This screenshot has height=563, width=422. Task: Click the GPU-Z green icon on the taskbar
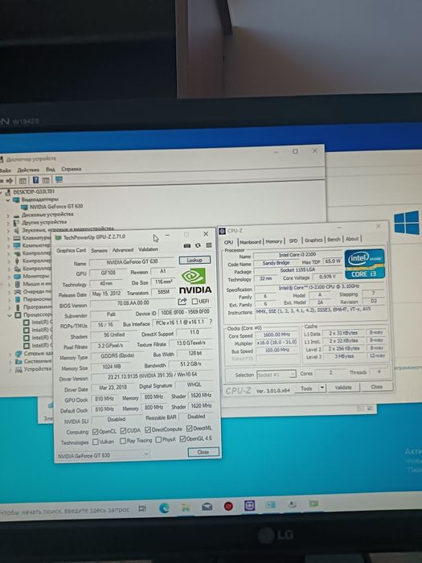(x=313, y=503)
